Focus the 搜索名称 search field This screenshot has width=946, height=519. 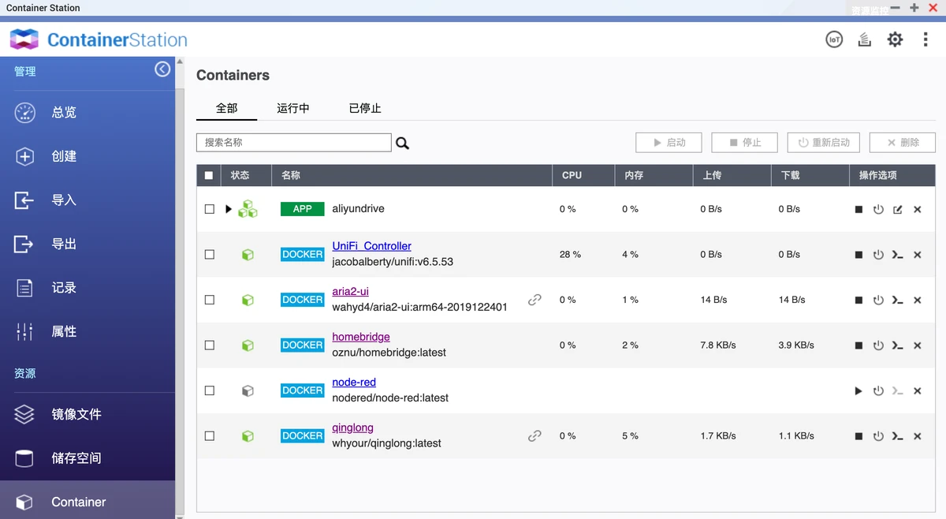[x=293, y=143]
